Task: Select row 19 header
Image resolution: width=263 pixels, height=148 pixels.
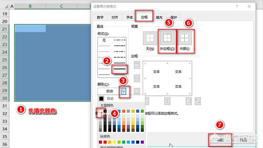Action: [5, 14]
